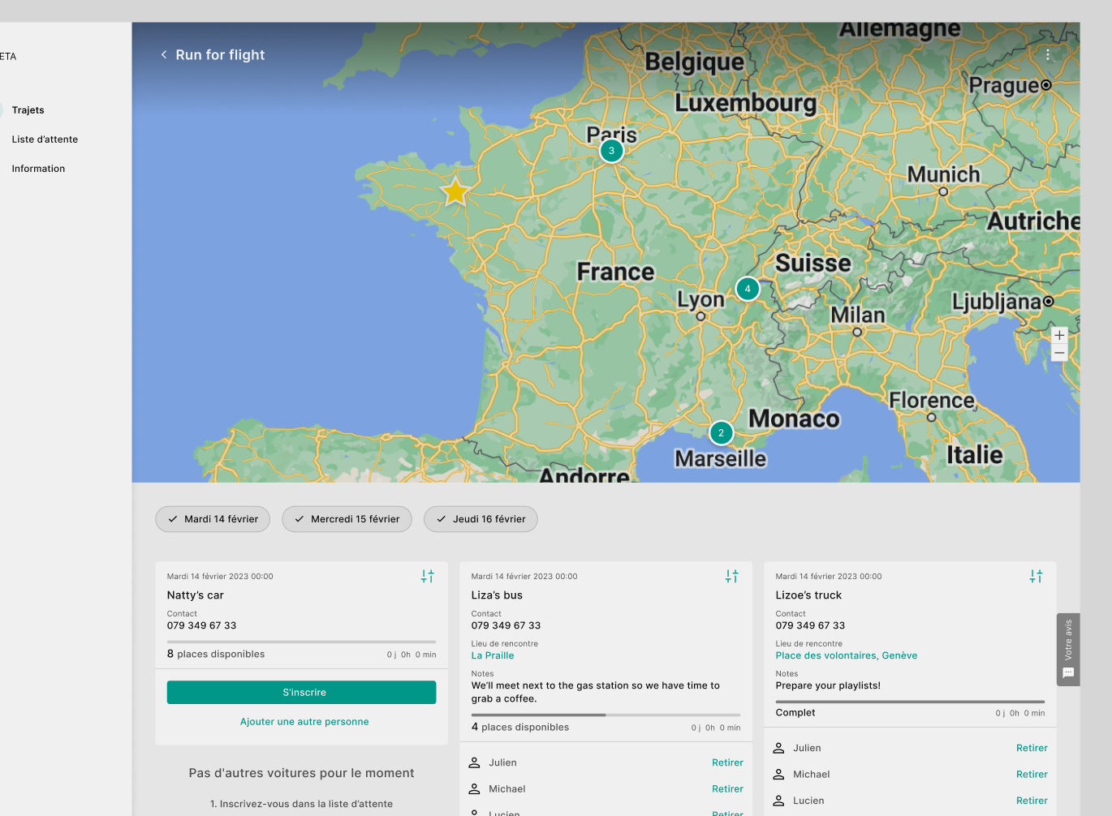Zoom in on the map with plus
This screenshot has width=1112, height=816.
[x=1059, y=335]
